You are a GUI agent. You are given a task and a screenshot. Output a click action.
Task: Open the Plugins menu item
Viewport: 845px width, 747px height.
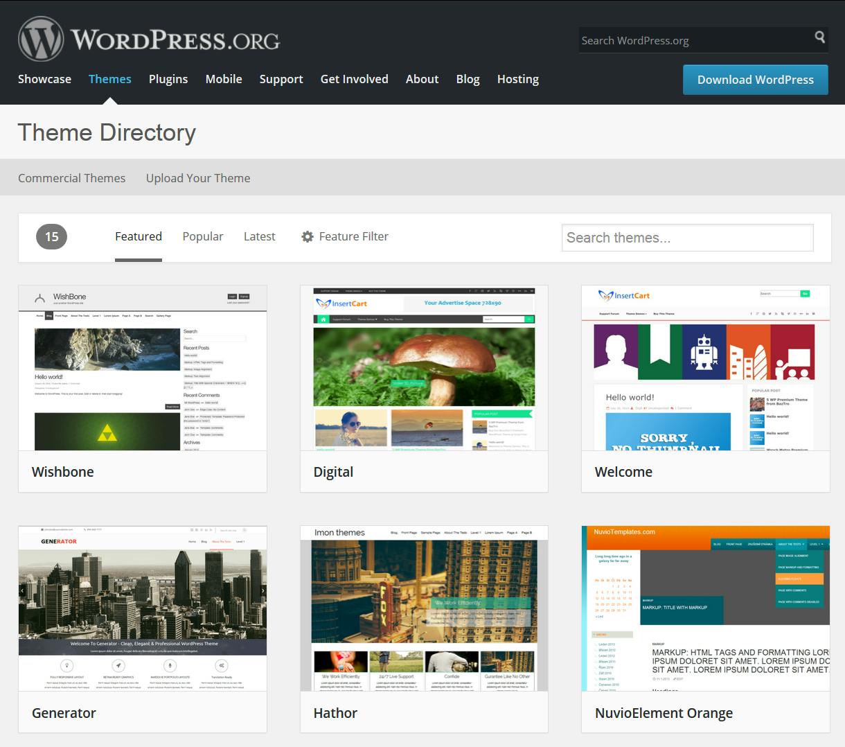tap(168, 79)
